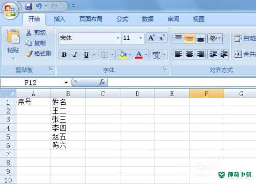The width and height of the screenshot is (256, 184).
Task: Click the Undo arrow icon
Action: click(x=39, y=6)
